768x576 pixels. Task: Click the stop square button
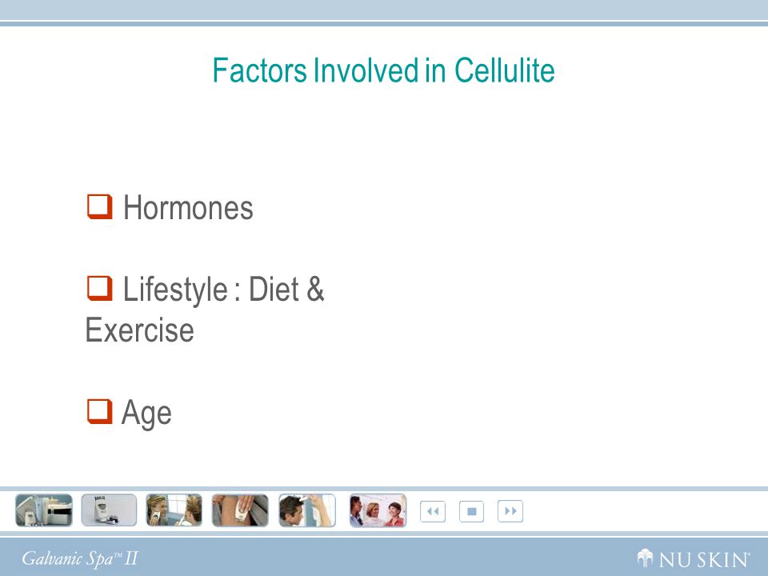click(x=472, y=511)
